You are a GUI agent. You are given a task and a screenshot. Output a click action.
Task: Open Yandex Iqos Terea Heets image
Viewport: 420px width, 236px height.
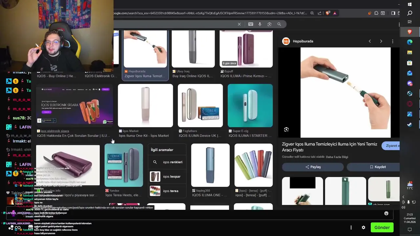click(x=124, y=165)
